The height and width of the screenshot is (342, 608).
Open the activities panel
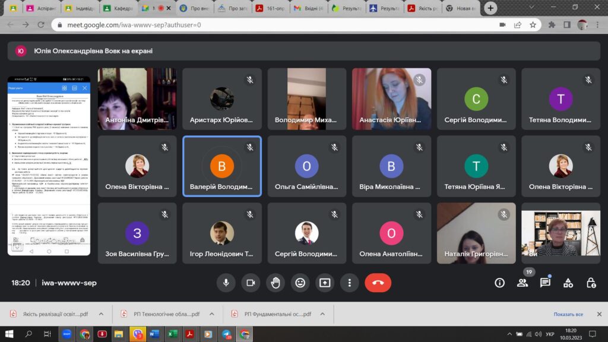pos(568,283)
